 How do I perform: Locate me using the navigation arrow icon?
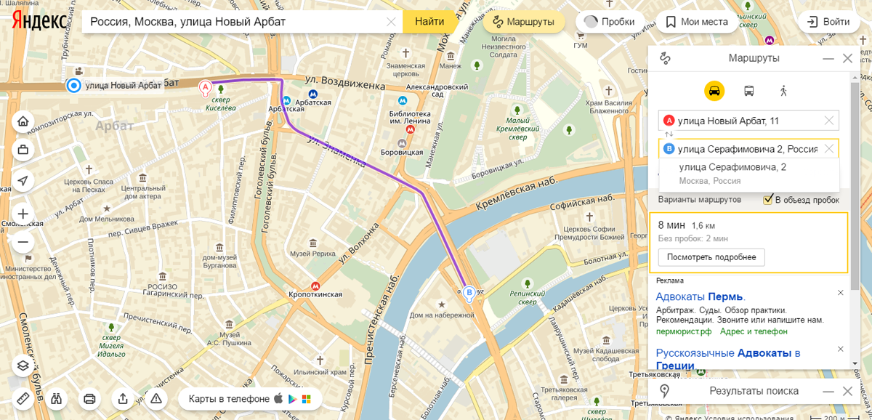click(x=23, y=180)
